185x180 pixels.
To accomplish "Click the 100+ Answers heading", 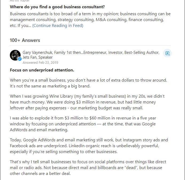I will pos(25,40).
